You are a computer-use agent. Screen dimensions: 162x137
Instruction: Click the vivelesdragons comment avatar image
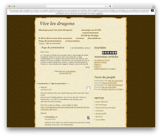tap(88, 118)
